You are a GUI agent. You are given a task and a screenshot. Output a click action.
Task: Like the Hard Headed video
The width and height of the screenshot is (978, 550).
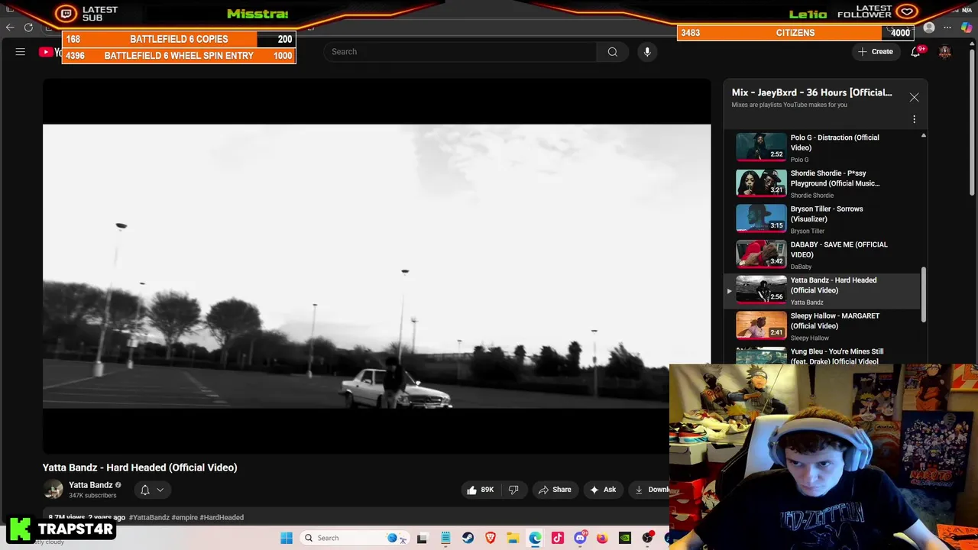coord(480,490)
